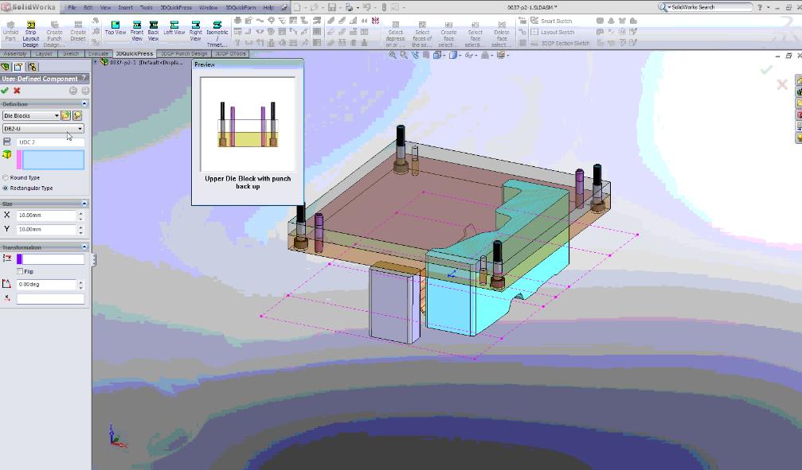Open the Strip Layout Design tool
The image size is (802, 470).
[x=31, y=33]
